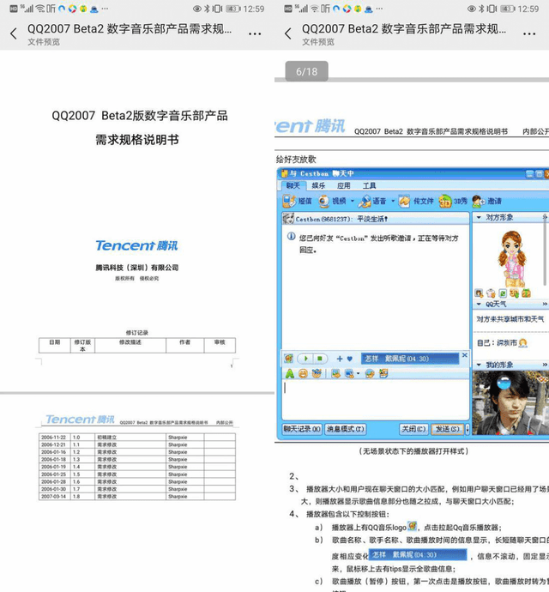This screenshot has height=592, width=549.
Task: Click the heart favorite icon in player
Action: point(350,359)
